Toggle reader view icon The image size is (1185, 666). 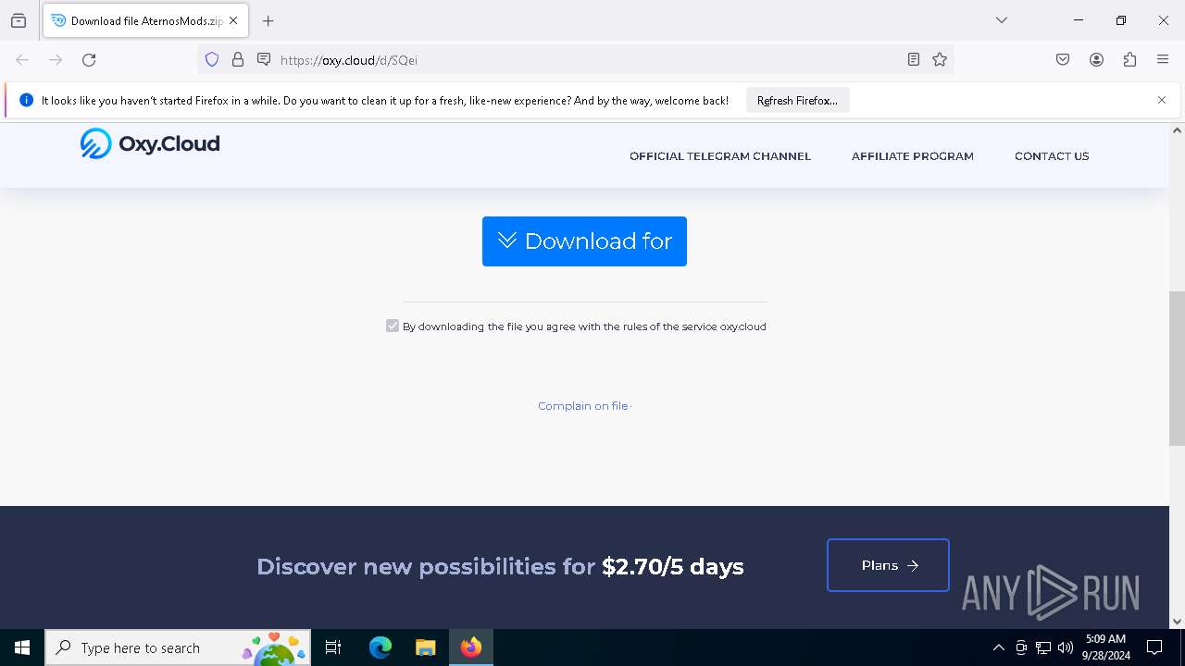point(914,60)
